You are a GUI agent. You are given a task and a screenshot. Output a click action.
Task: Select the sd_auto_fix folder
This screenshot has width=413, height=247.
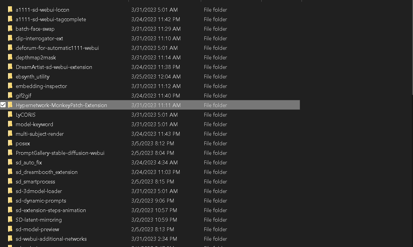pyautogui.click(x=29, y=162)
